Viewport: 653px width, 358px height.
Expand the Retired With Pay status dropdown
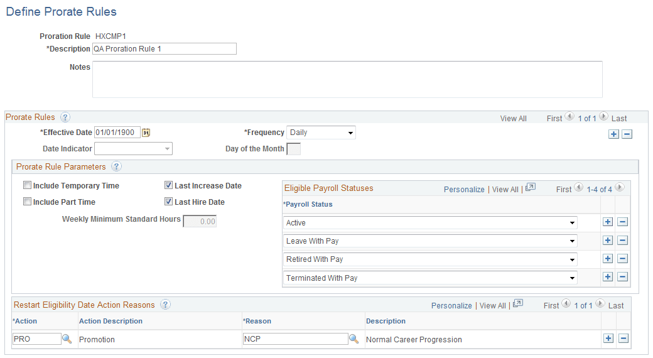(430, 259)
